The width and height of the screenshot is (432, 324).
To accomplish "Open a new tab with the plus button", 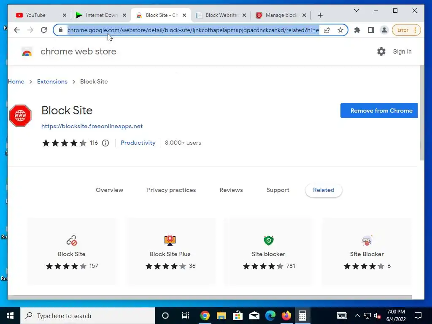I will 320,15.
